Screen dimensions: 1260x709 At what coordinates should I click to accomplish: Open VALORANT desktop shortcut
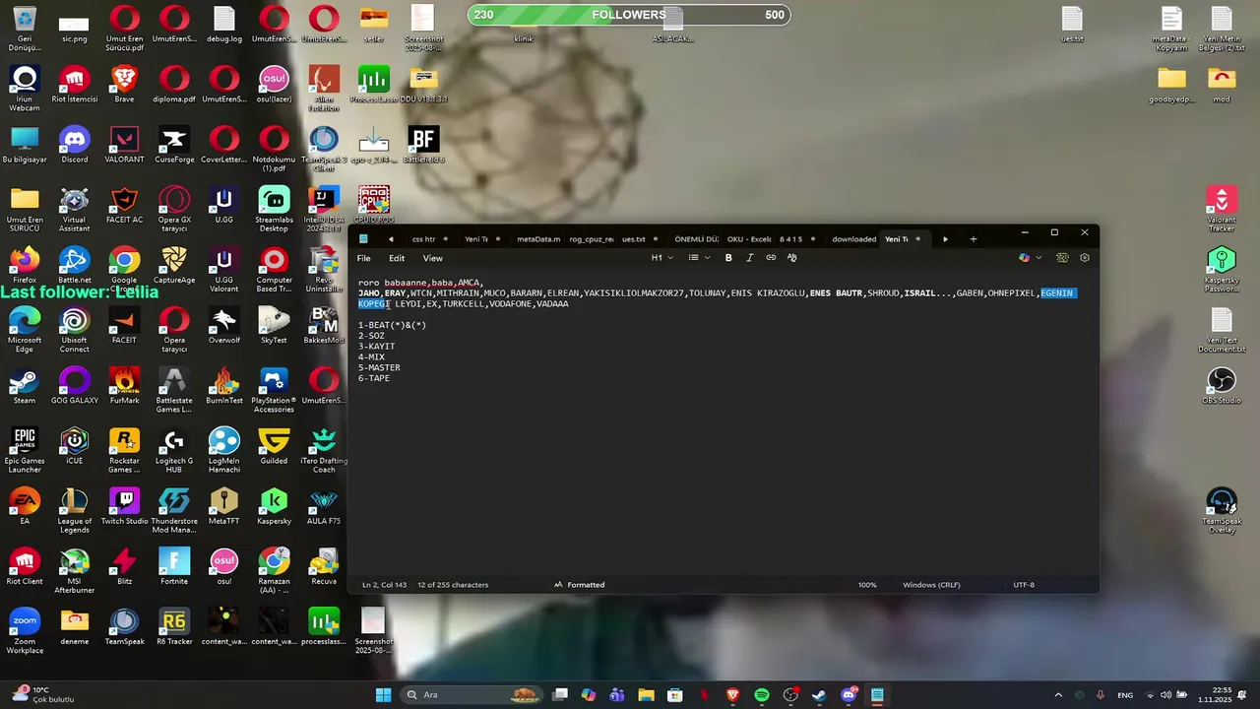click(124, 145)
